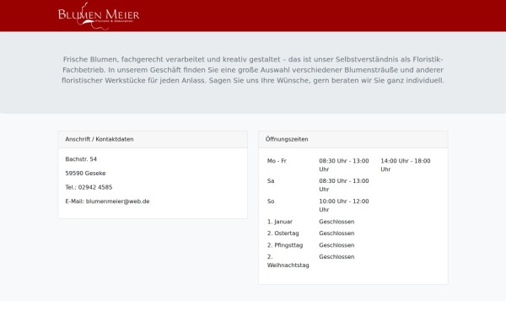Click Geschlossen next to 2. Weihnachtstag
Screen dimensions: 506x316
(x=336, y=257)
